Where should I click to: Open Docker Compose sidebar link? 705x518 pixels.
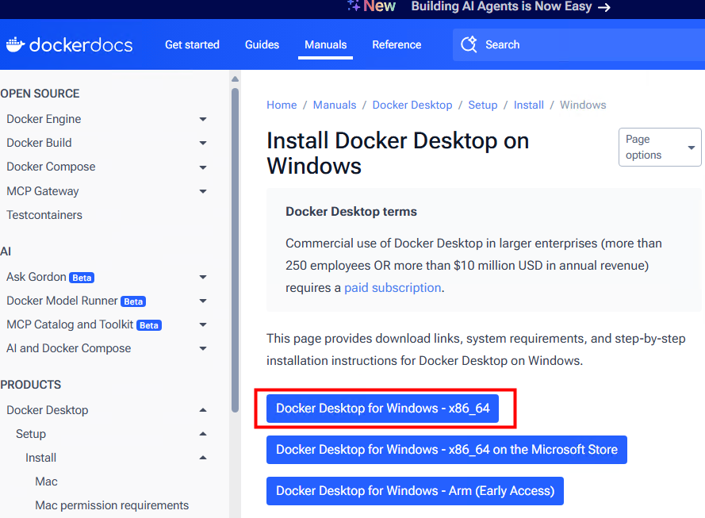click(51, 167)
